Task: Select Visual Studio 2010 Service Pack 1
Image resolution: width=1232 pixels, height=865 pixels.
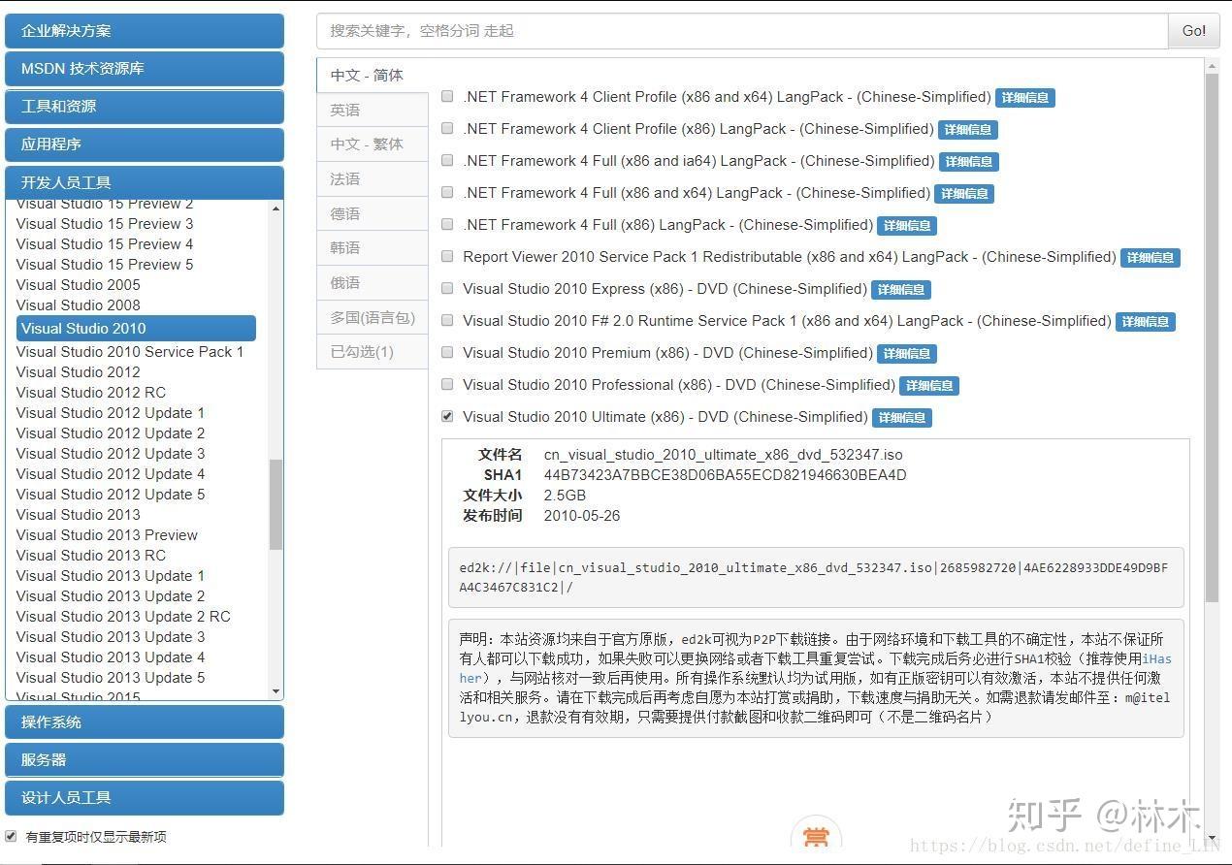Action: (x=131, y=351)
